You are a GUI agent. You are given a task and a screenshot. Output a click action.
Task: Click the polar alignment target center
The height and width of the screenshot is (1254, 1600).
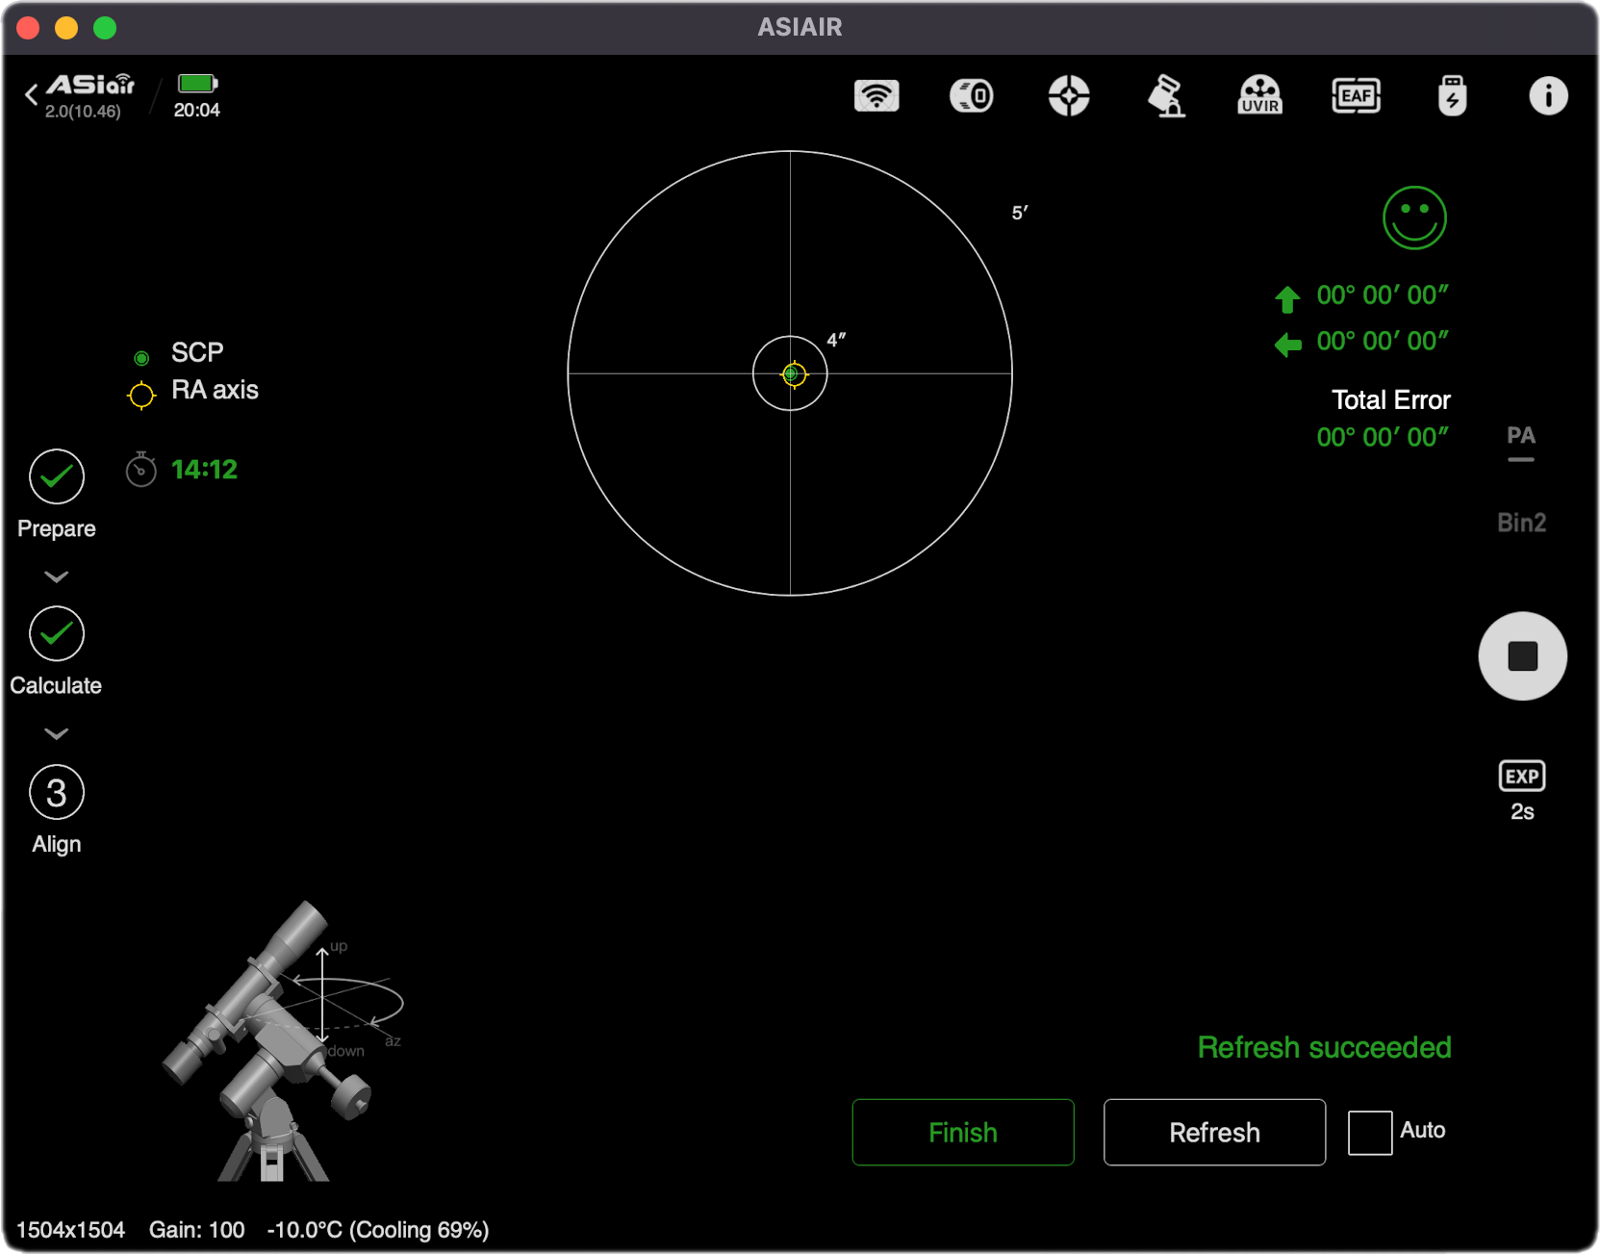[792, 373]
